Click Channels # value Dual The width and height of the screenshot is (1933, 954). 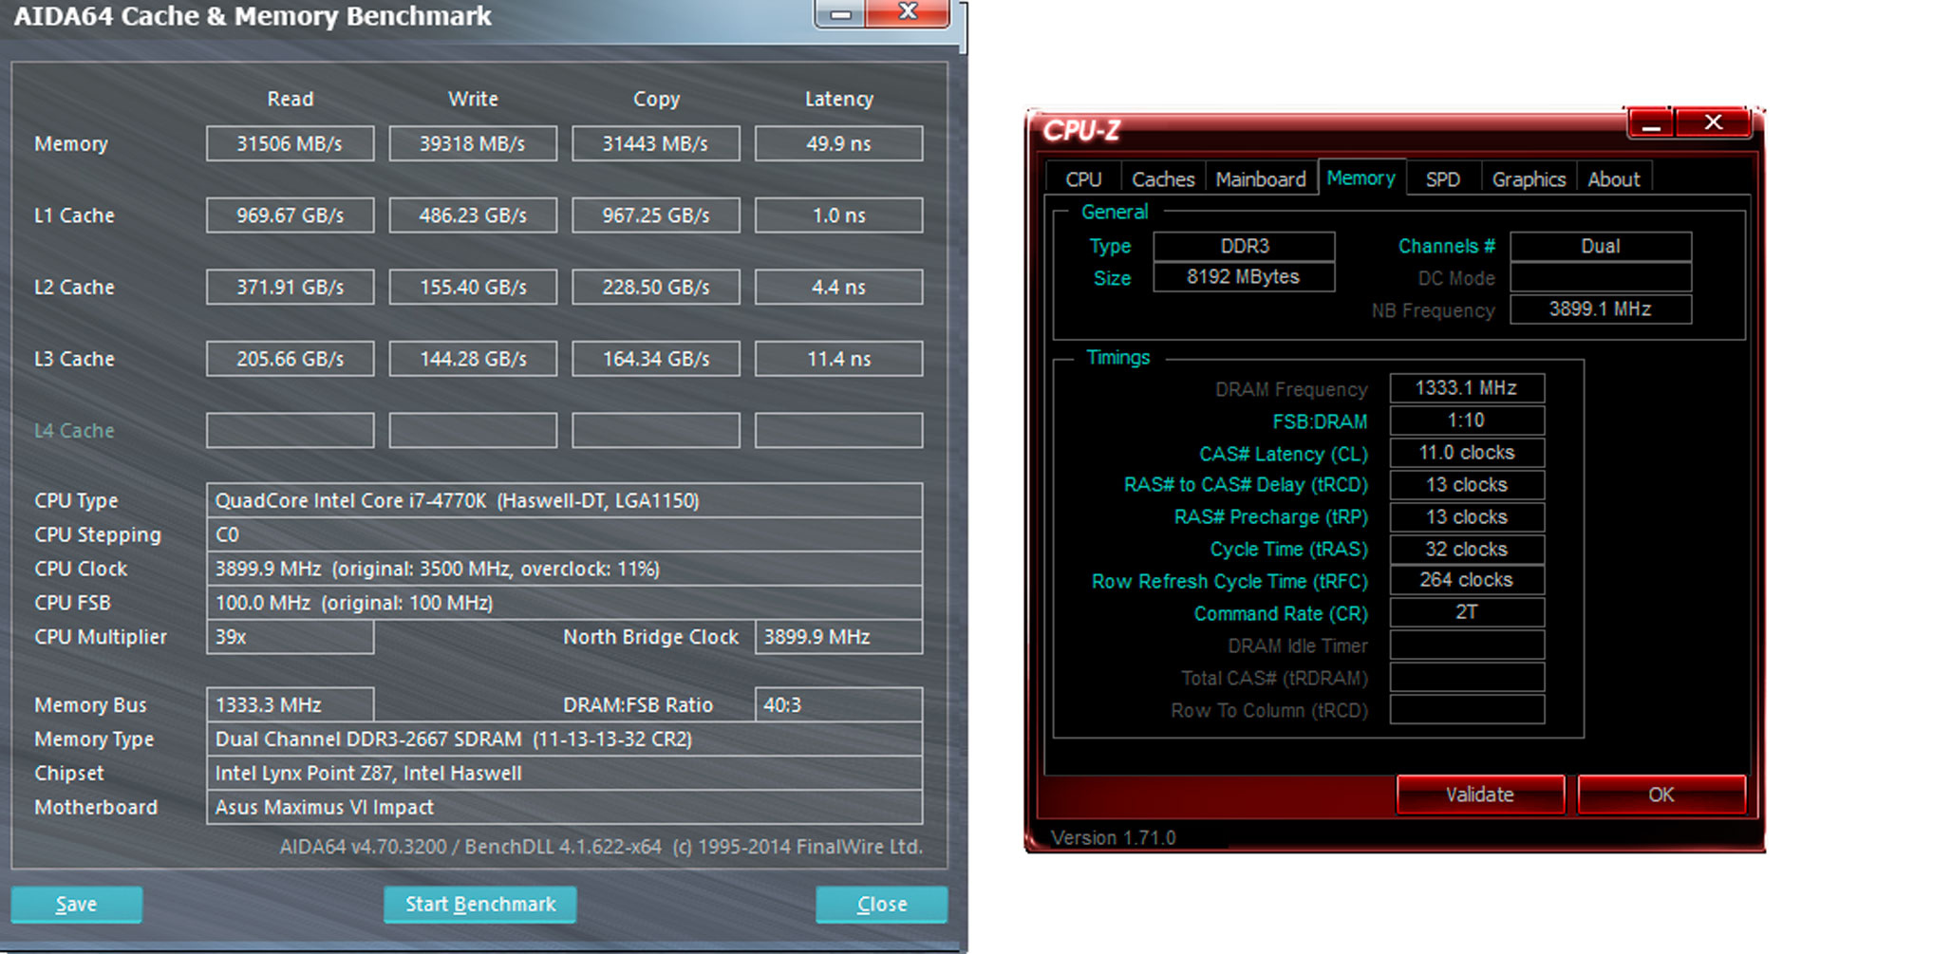(1601, 246)
